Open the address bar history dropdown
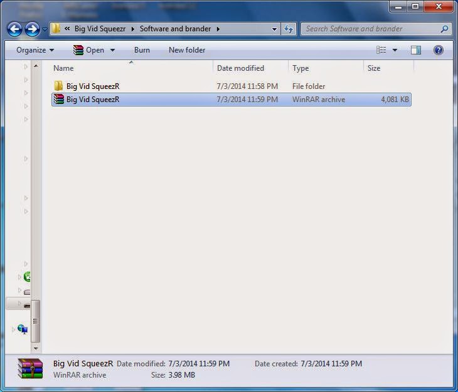Image resolution: width=458 pixels, height=392 pixels. tap(274, 29)
